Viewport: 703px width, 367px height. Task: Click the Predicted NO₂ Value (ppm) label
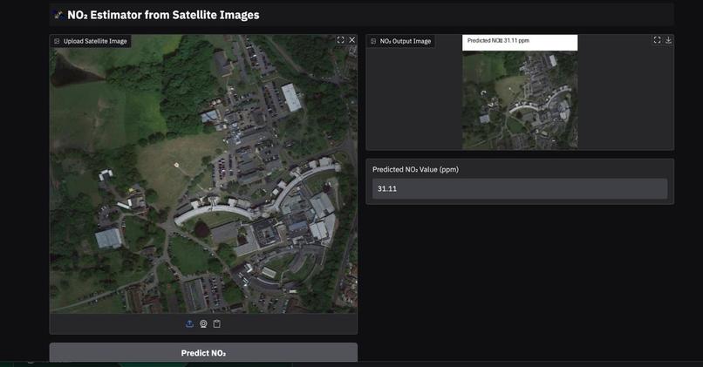click(x=415, y=169)
